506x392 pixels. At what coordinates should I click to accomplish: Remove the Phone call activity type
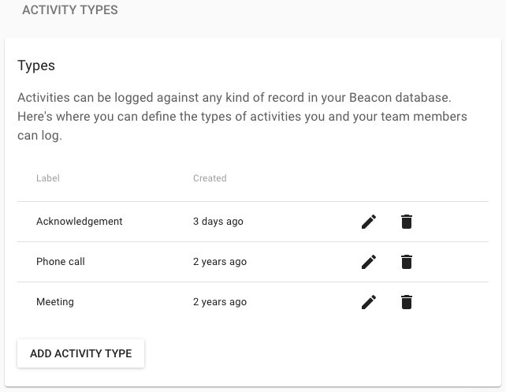(x=406, y=262)
